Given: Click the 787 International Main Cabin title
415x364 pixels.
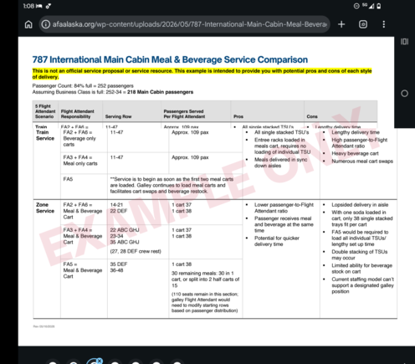Looking at the screenshot, I should pos(170,59).
